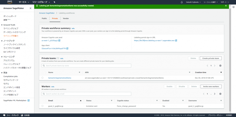Go to previous page of Private teams
236x117 pixels.
coord(207,66)
